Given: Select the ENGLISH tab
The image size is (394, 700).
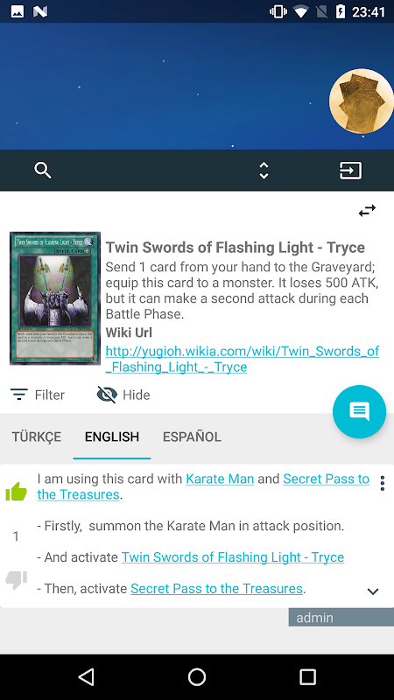Looking at the screenshot, I should (x=112, y=437).
